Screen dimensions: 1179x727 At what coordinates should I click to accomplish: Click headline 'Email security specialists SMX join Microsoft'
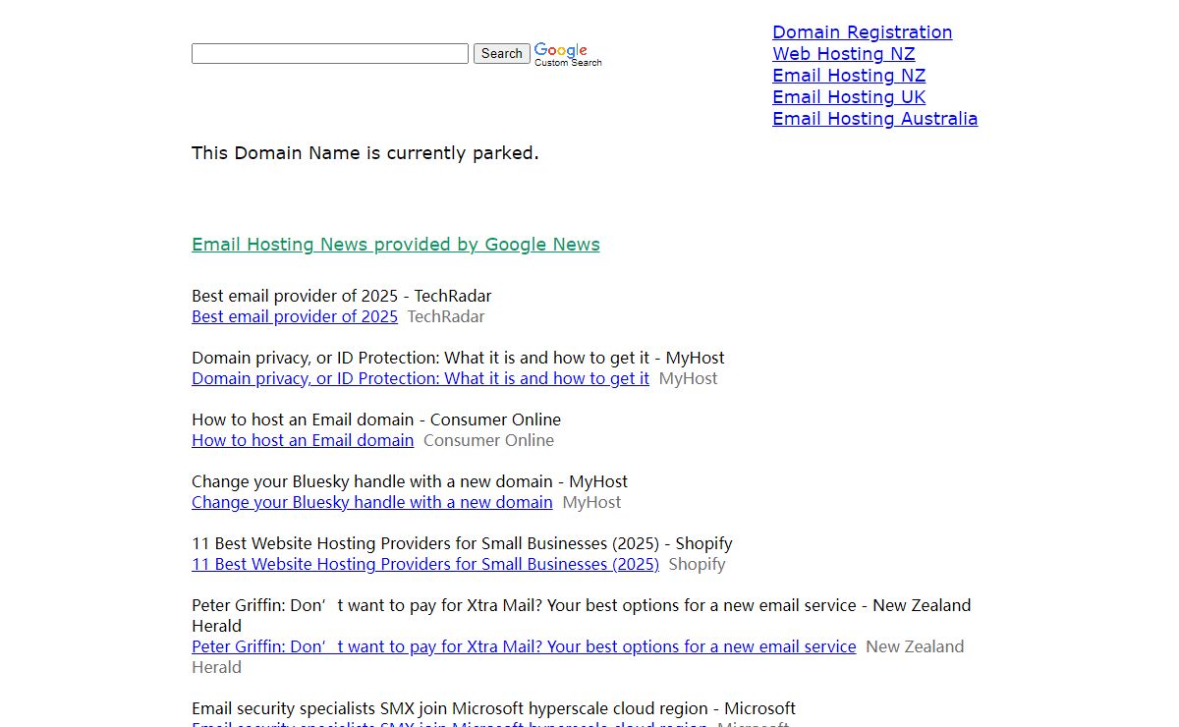pyautogui.click(x=493, y=708)
